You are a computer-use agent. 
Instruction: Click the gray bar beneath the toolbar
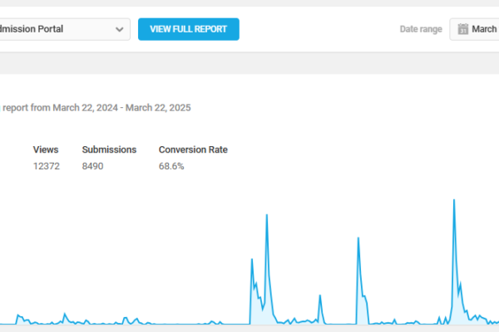coord(249,63)
